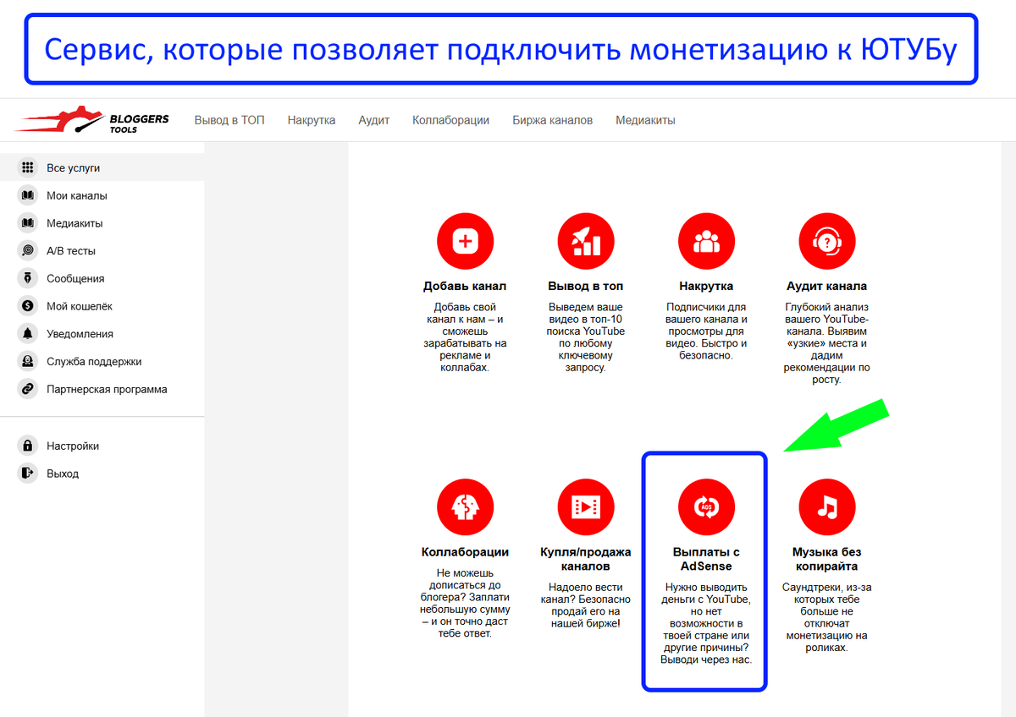Click the A/B тесты target icon
1016x717 pixels.
28,250
